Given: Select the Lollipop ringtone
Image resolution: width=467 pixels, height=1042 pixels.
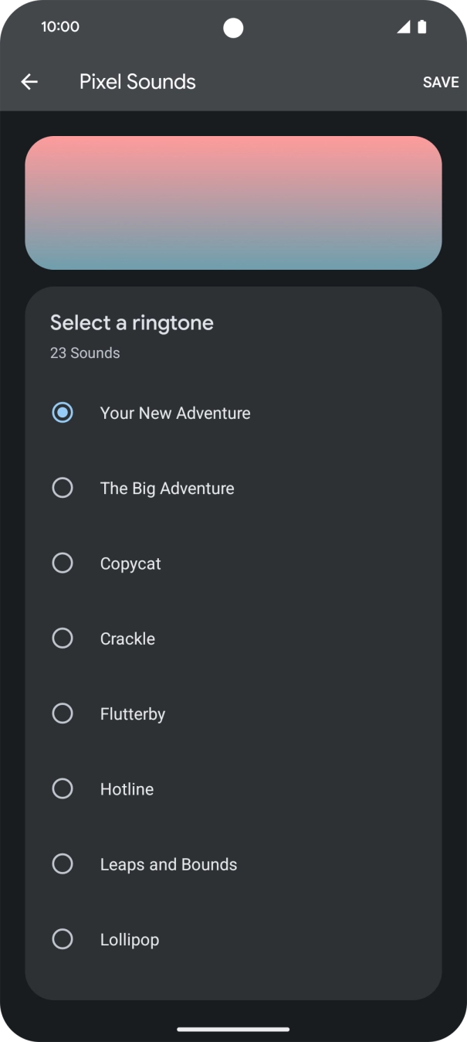Looking at the screenshot, I should click(63, 938).
